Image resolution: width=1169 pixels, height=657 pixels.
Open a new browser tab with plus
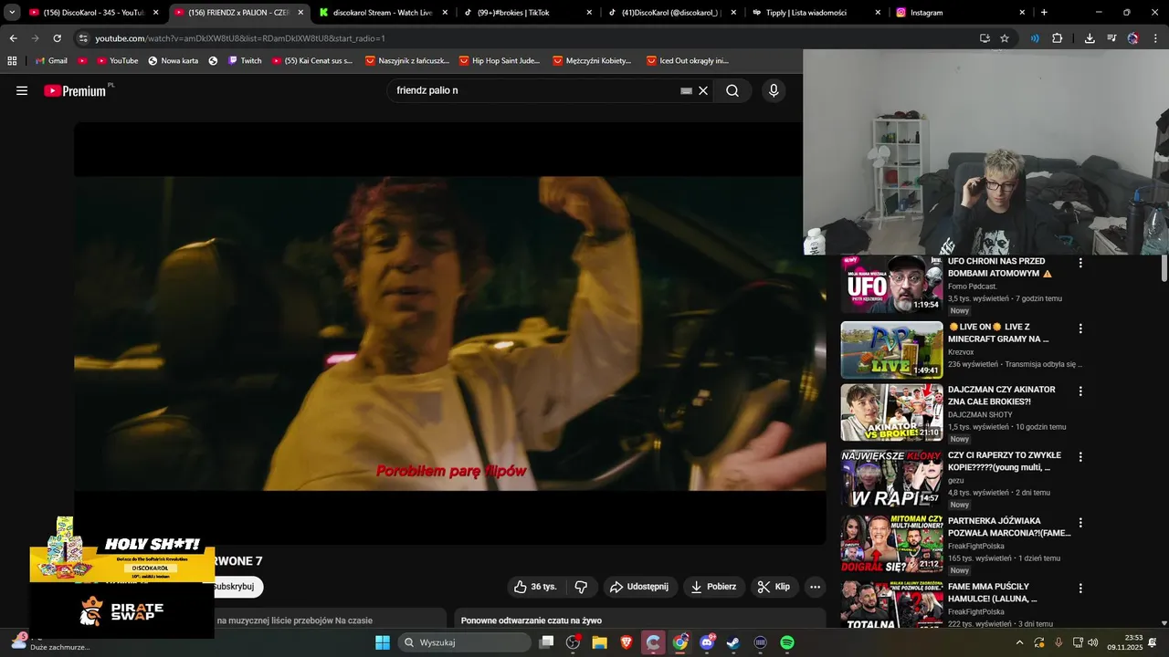1044,13
